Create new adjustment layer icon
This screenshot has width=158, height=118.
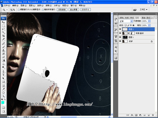[140, 115]
